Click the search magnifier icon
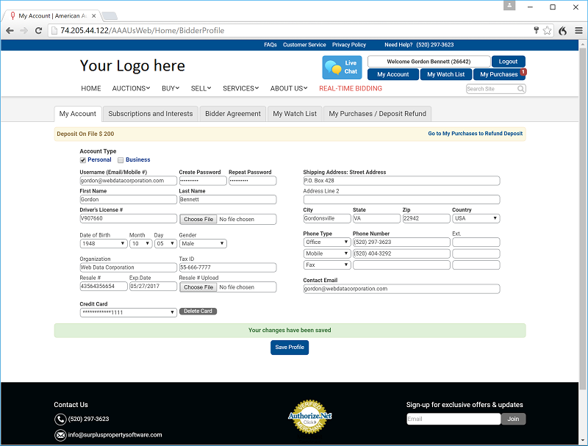This screenshot has height=446, width=588. [521, 89]
